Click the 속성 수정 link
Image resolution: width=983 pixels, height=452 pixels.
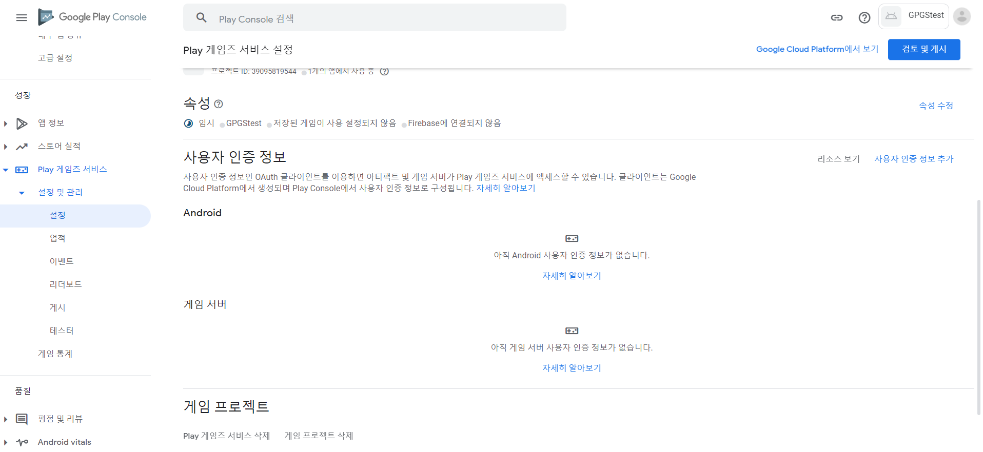point(936,106)
